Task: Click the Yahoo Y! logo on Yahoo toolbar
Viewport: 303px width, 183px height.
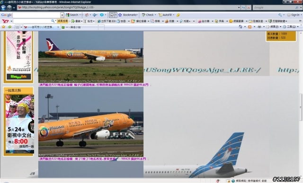Action: click(5, 21)
